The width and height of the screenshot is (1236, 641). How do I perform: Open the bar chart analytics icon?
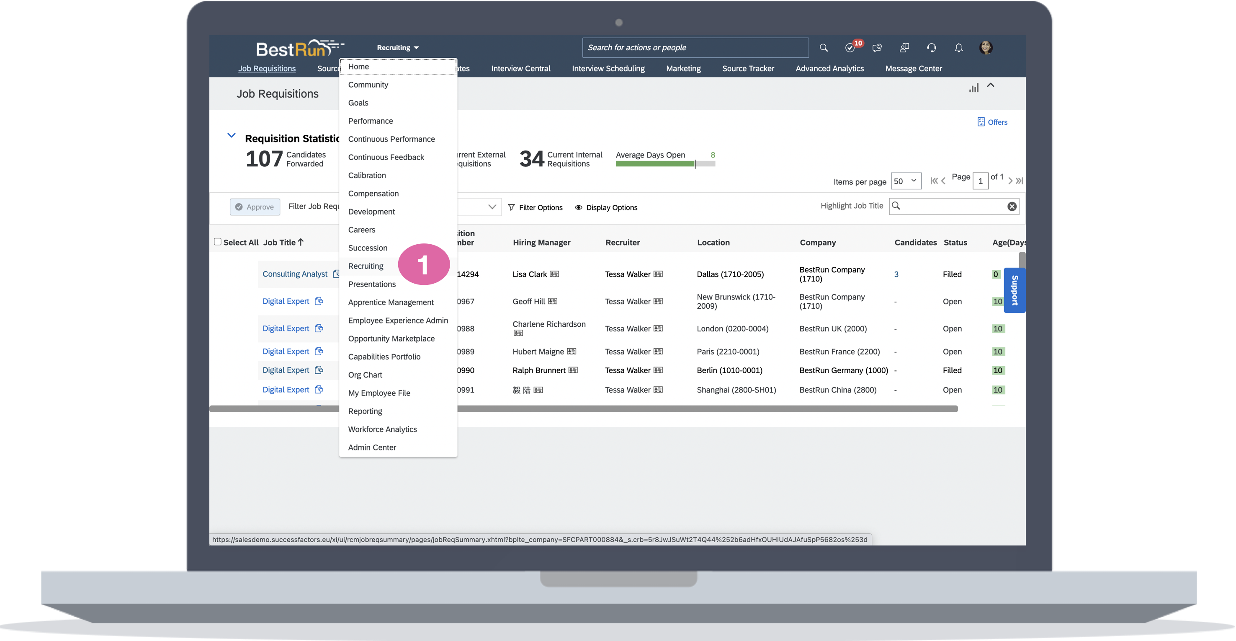coord(973,88)
